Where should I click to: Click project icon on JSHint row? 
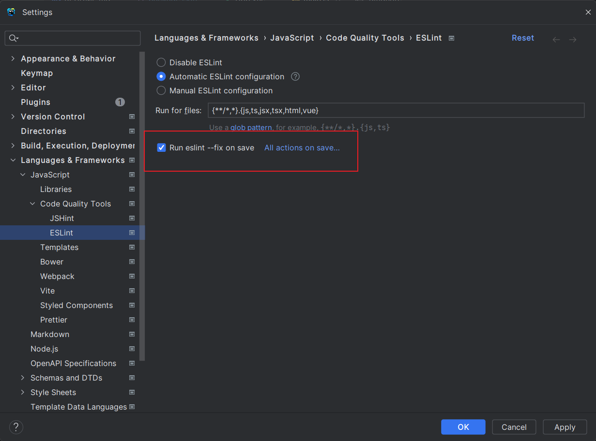[x=132, y=218]
